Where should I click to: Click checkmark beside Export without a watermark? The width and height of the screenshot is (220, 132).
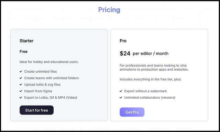coord(121,91)
